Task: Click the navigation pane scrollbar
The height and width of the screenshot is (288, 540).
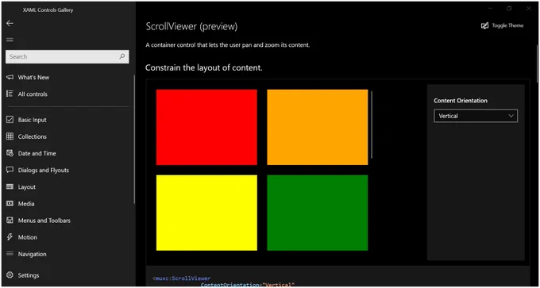Action: tap(134, 139)
